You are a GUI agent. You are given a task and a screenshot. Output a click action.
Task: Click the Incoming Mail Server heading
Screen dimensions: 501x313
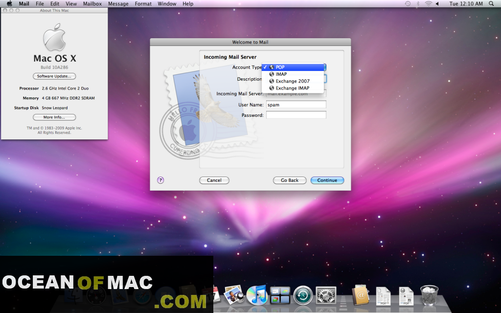(230, 57)
